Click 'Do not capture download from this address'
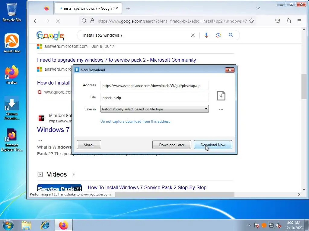Viewport: 309px width, 231px height. [135, 122]
